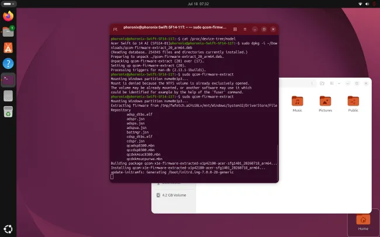
Task: Open the Pictures folder in Files
Action: pyautogui.click(x=325, y=104)
